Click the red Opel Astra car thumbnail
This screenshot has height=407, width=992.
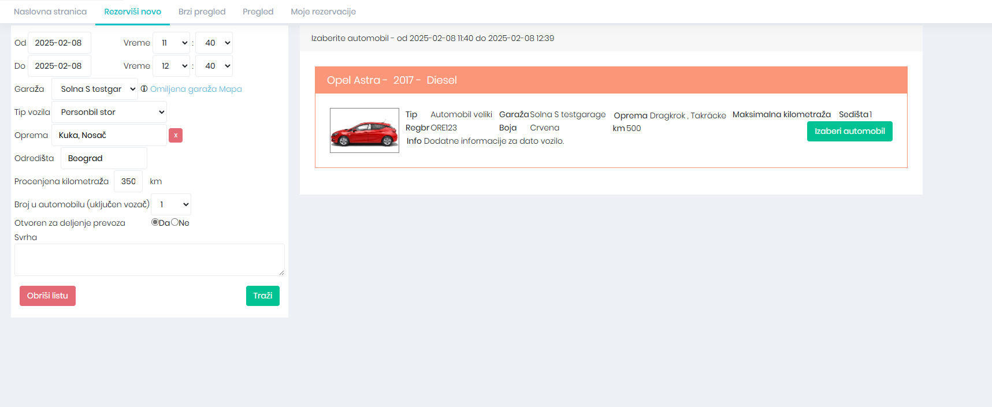coord(364,130)
